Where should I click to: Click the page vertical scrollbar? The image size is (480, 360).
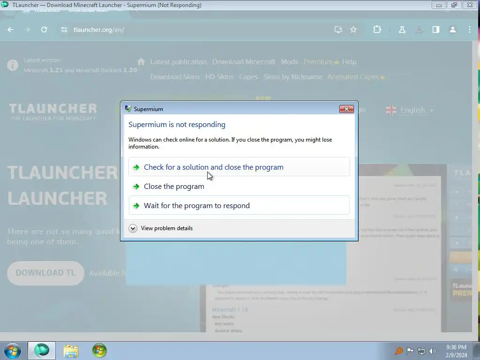pyautogui.click(x=476, y=186)
